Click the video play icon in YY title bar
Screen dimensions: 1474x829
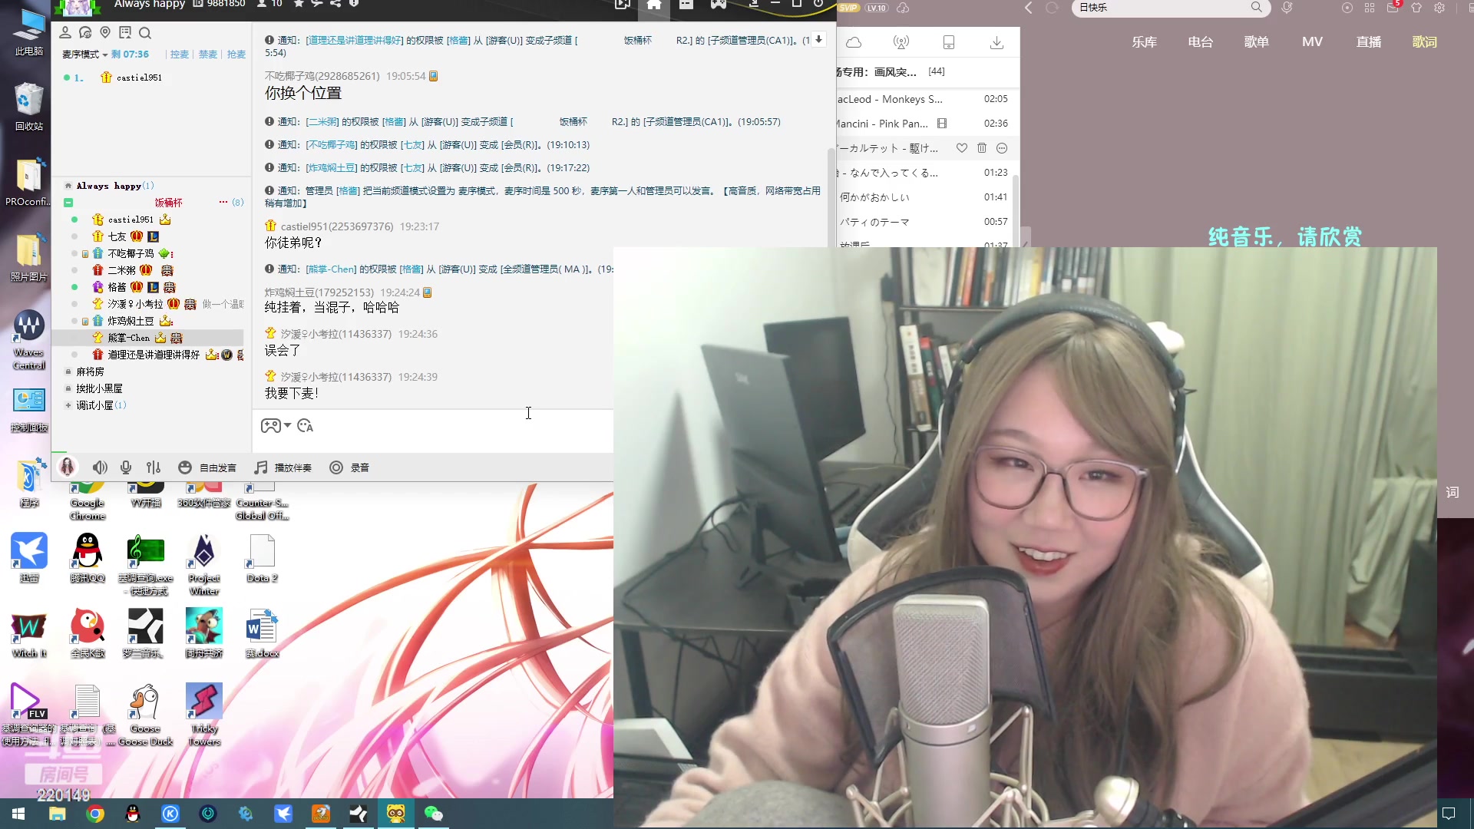(623, 5)
